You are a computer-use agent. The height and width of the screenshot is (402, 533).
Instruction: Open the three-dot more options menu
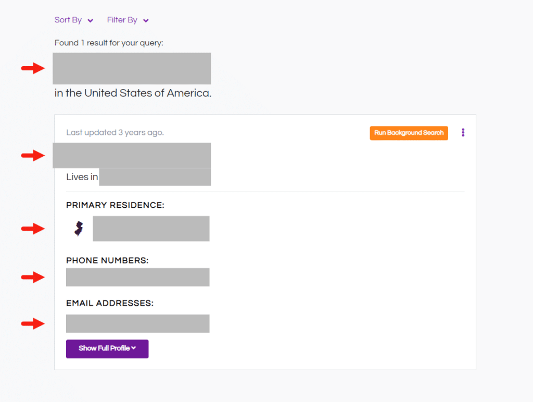coord(463,133)
